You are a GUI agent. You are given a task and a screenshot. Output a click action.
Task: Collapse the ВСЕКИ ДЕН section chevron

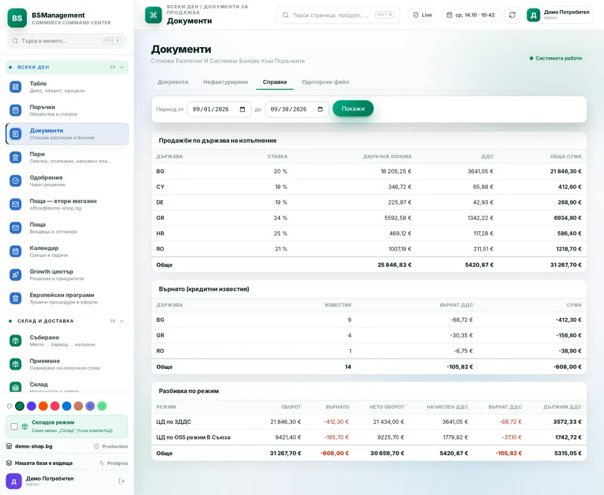(121, 67)
